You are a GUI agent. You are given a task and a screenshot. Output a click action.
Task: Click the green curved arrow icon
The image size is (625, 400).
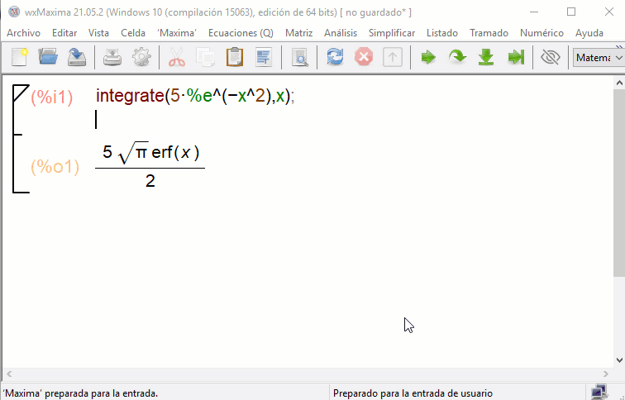(457, 57)
